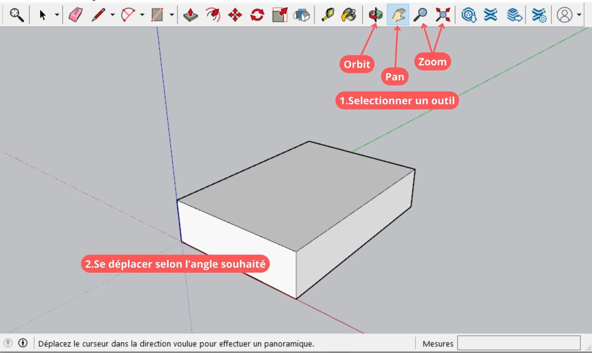The width and height of the screenshot is (592, 353).
Task: Activate the Orbit tool
Action: click(375, 15)
